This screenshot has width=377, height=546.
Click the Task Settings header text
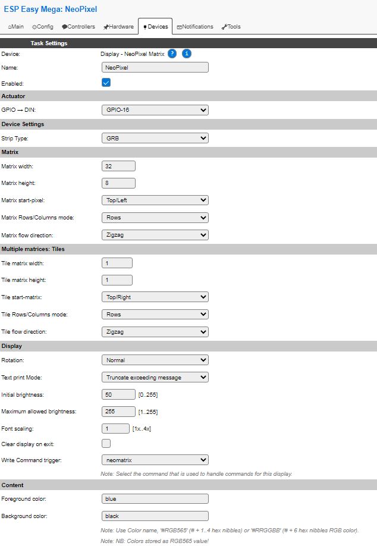click(x=49, y=43)
